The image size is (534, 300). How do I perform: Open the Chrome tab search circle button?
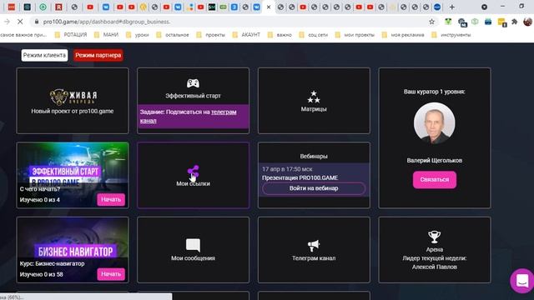click(x=484, y=7)
